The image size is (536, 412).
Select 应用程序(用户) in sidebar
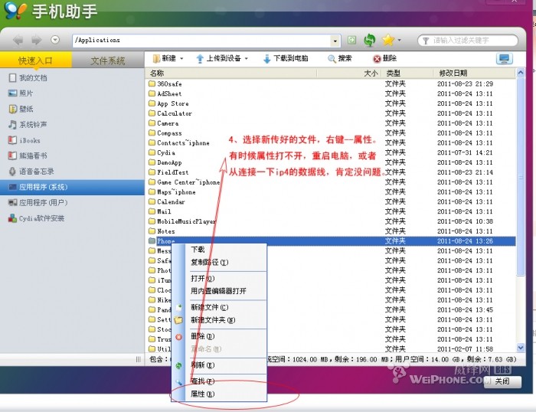[38, 202]
